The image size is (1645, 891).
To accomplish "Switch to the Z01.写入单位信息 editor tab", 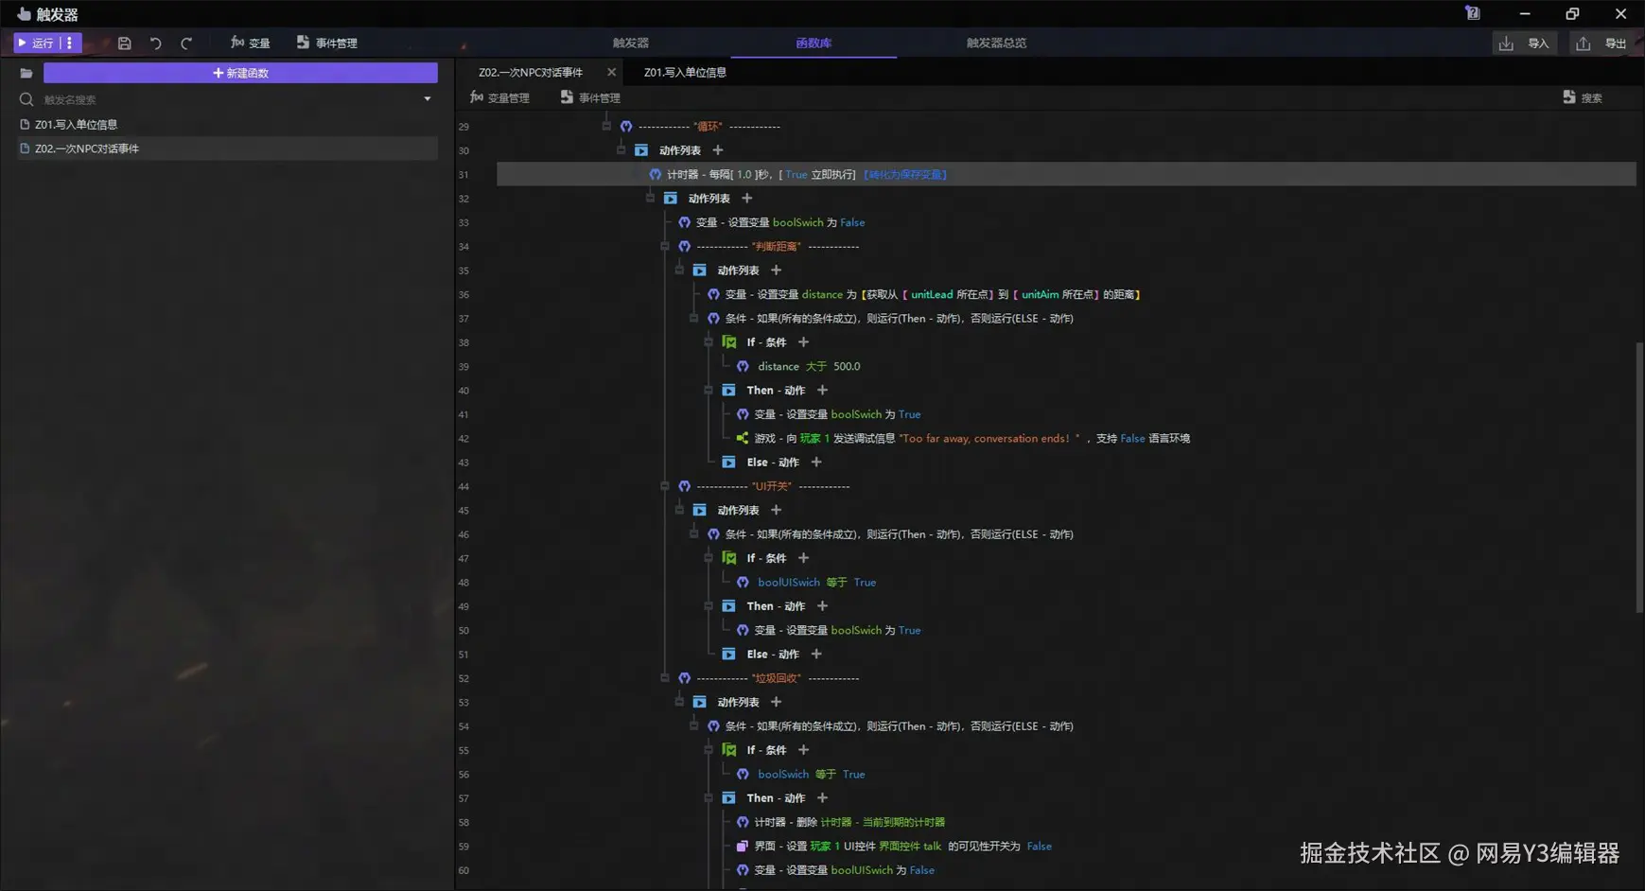I will coord(685,73).
